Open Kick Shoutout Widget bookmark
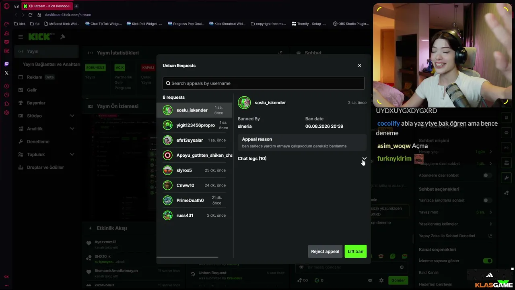Screen dimensions: 515x290 [227, 24]
